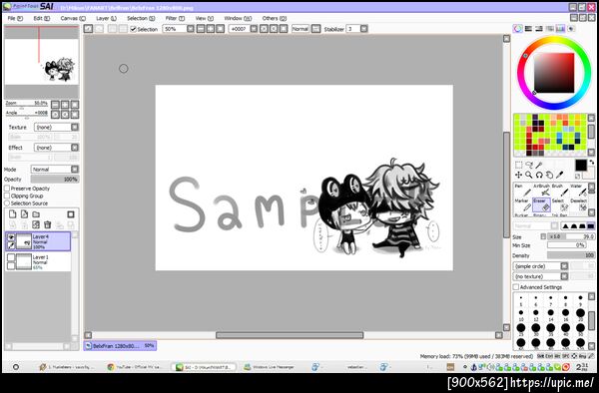Activate the move layer tool

(x=518, y=175)
